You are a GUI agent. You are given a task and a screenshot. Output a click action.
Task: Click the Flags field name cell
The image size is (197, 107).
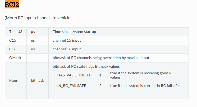click(x=16, y=81)
